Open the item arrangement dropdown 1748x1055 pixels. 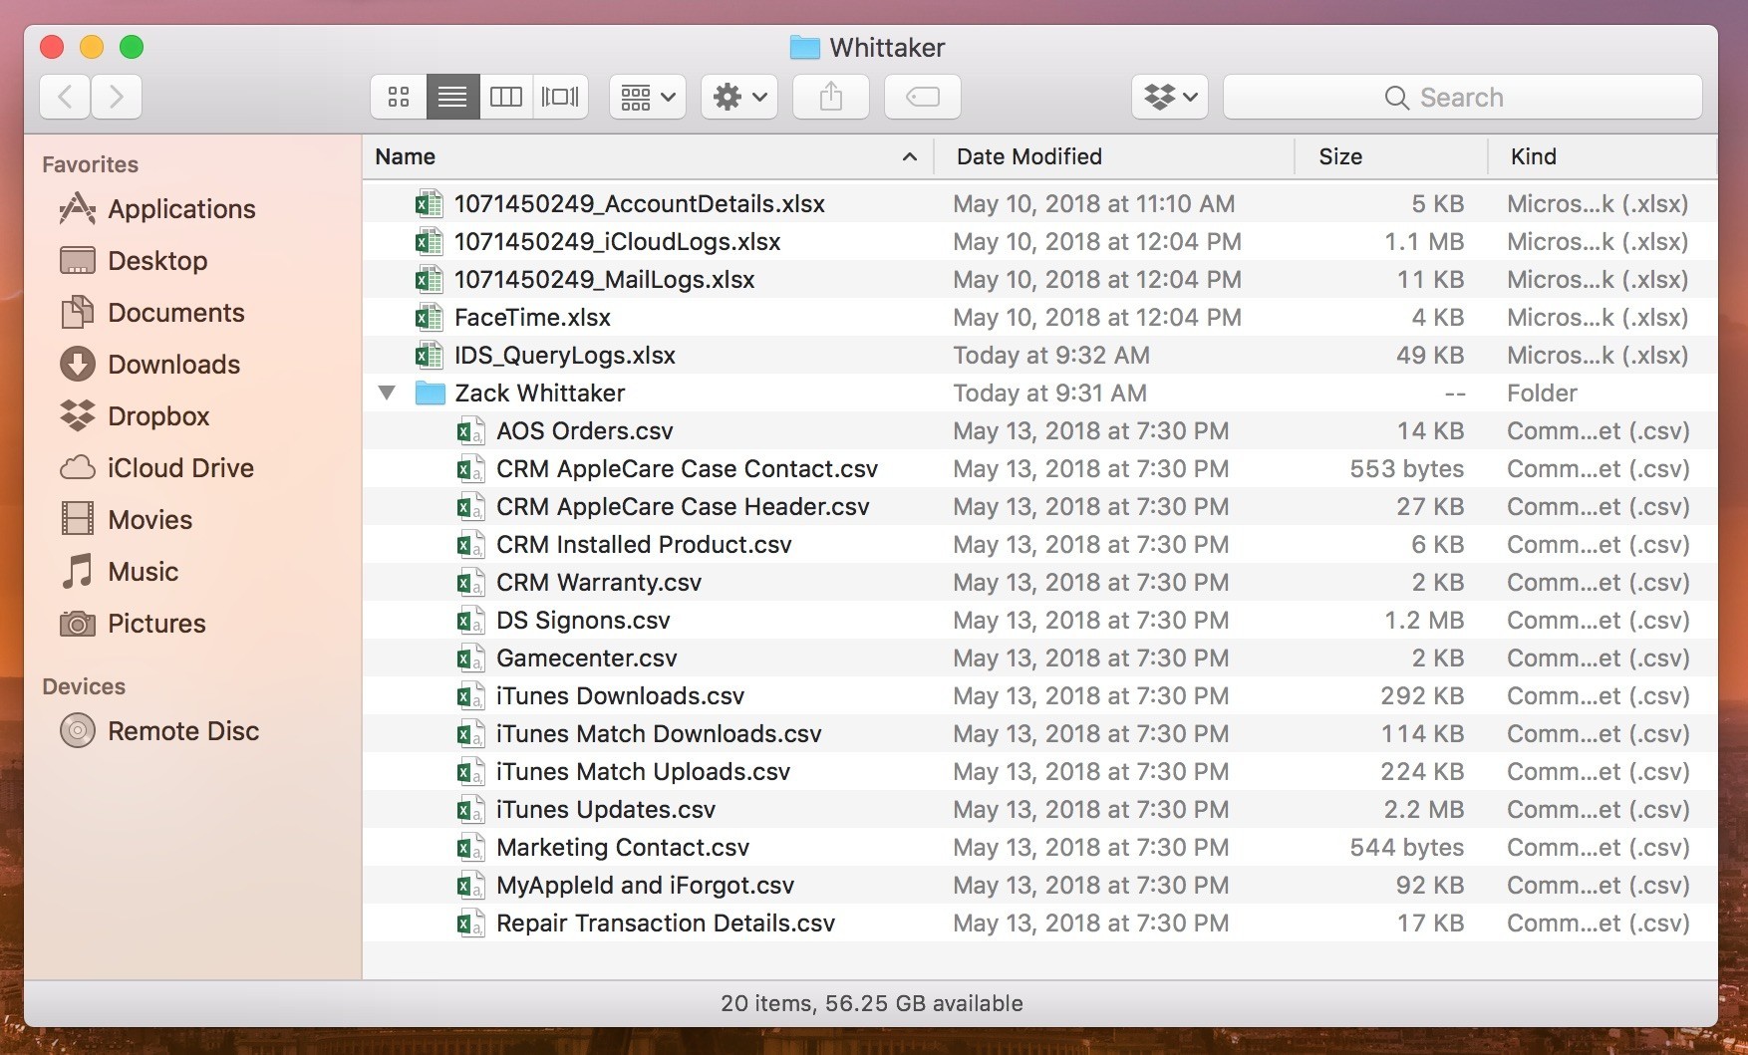pos(648,97)
